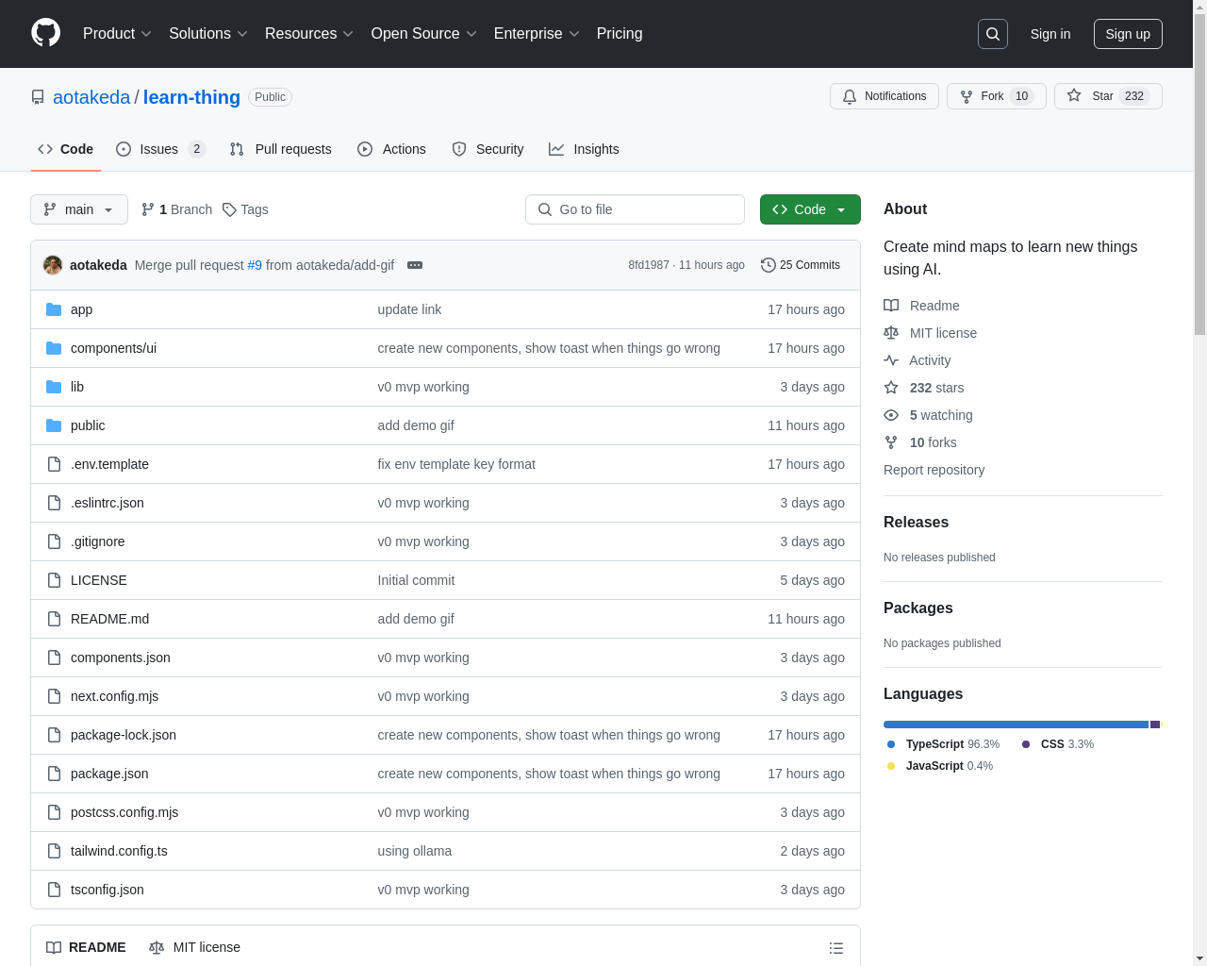This screenshot has width=1207, height=966.
Task: Click the pulse icon next to Activity
Action: (891, 360)
